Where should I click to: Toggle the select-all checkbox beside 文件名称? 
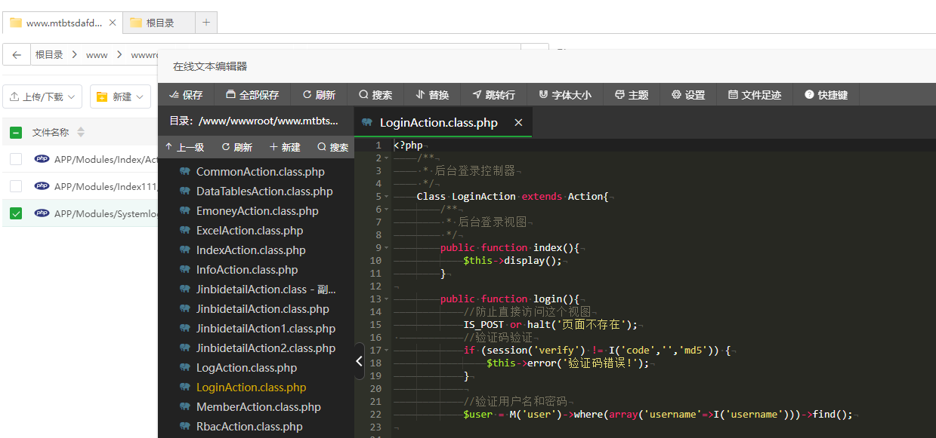click(x=16, y=131)
